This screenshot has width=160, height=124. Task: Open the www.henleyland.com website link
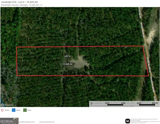tap(47, 122)
